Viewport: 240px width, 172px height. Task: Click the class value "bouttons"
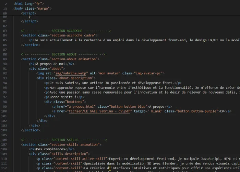point(74,102)
